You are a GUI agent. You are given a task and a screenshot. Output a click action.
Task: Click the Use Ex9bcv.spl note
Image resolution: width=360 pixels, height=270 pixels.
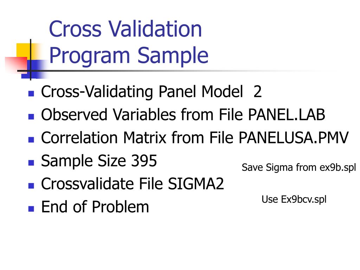294,200
